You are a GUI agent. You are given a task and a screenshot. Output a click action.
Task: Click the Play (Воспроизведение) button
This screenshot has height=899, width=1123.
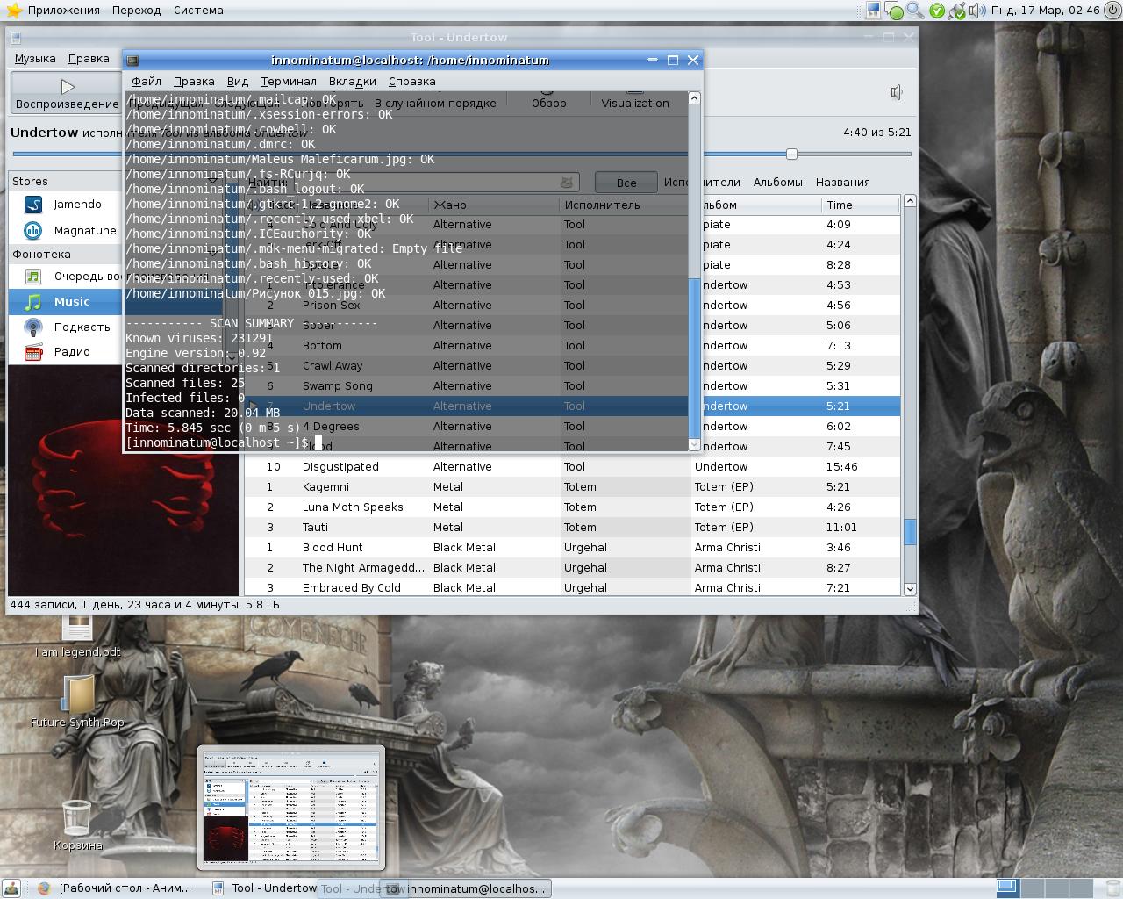pos(67,93)
